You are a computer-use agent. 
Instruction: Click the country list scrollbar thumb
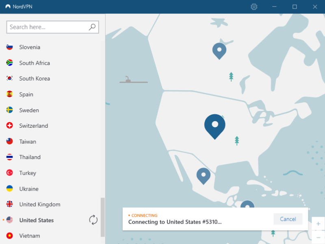pyautogui.click(x=103, y=217)
